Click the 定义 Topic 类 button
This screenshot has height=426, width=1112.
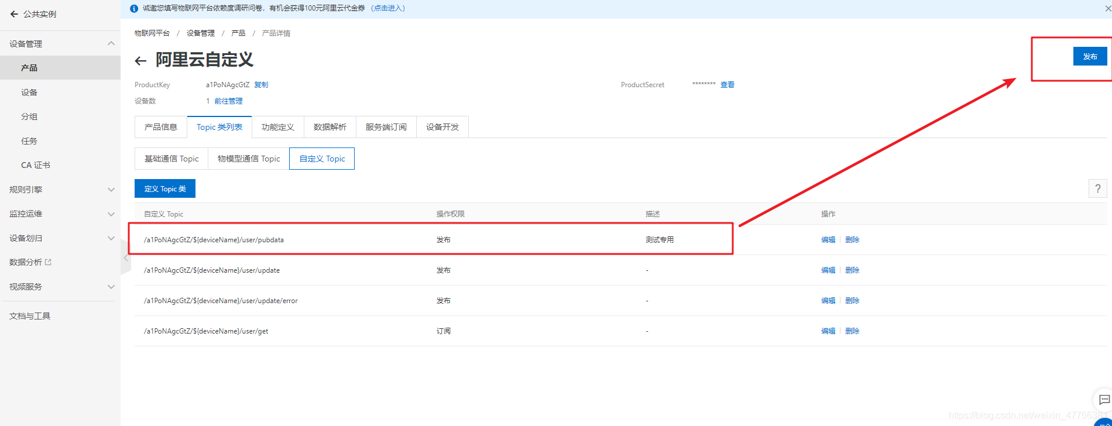165,188
